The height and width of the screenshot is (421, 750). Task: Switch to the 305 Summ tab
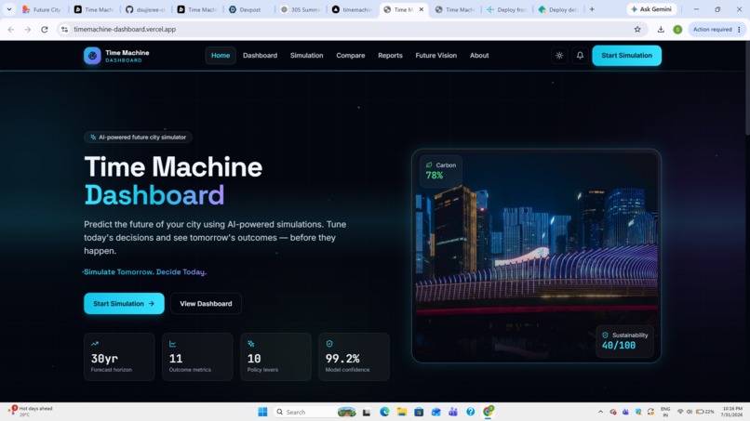(301, 9)
